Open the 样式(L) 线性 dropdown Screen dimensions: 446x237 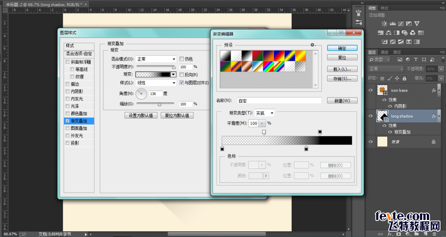156,83
